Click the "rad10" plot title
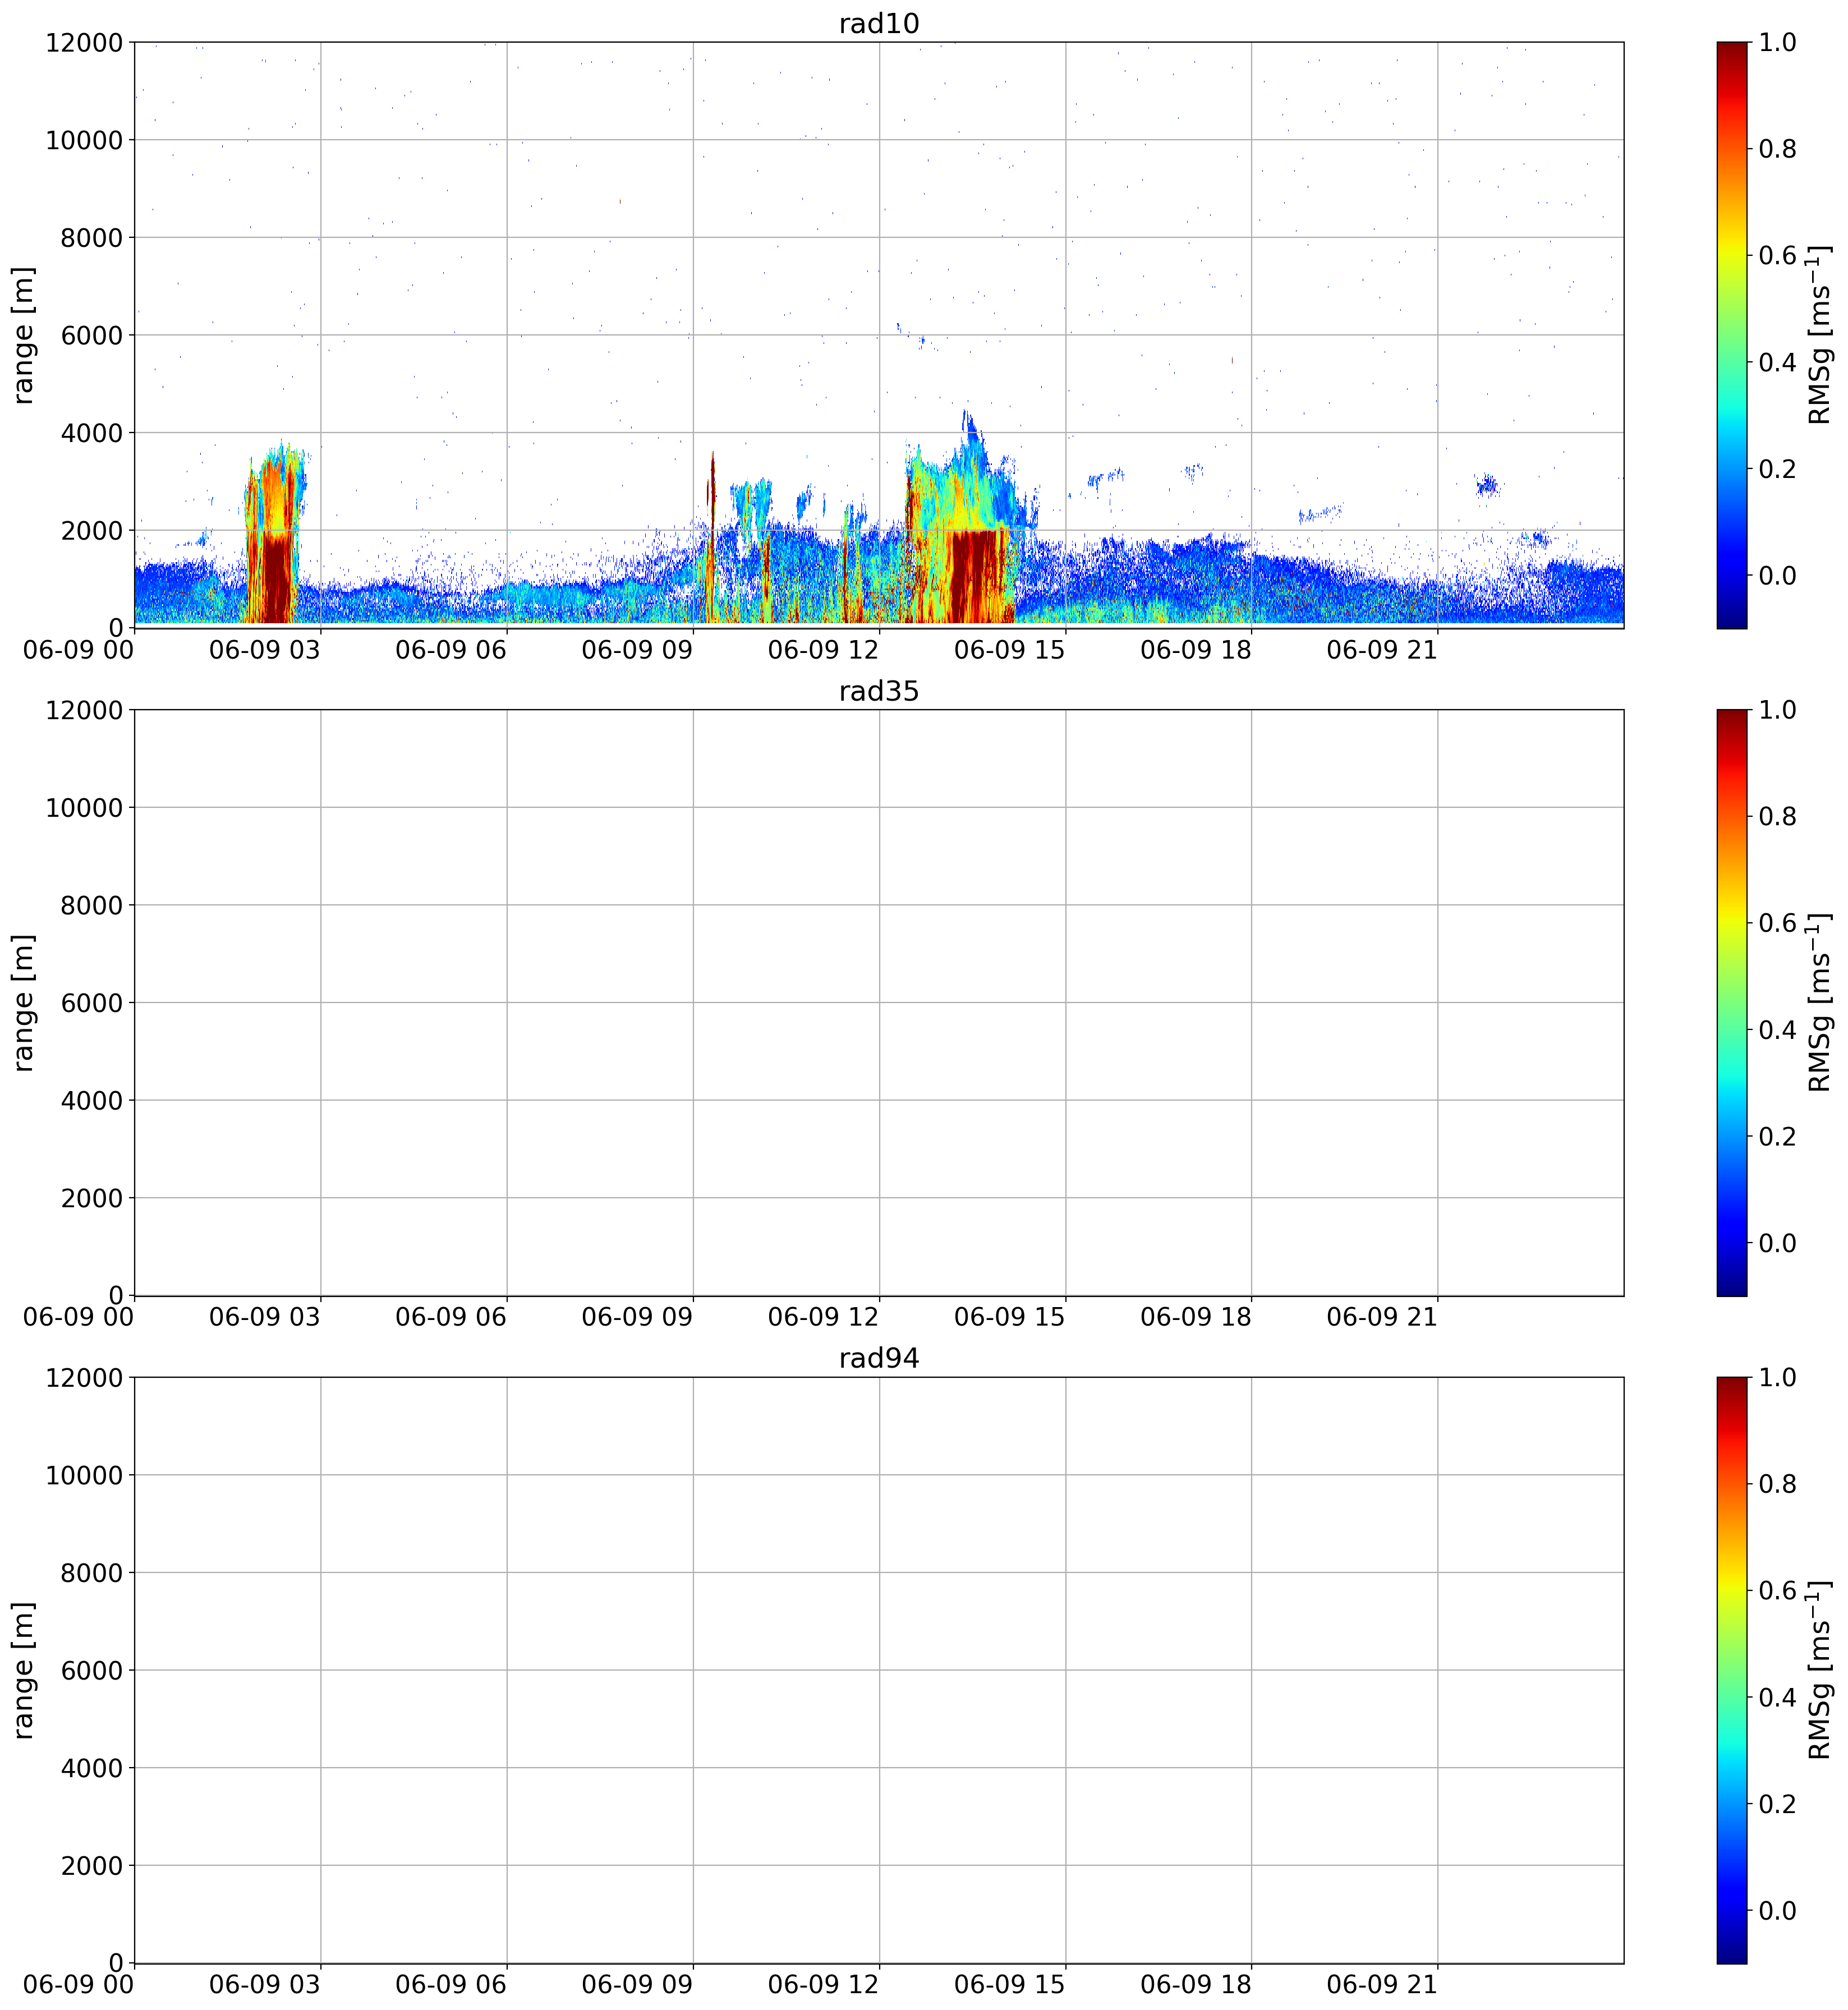 tap(879, 24)
